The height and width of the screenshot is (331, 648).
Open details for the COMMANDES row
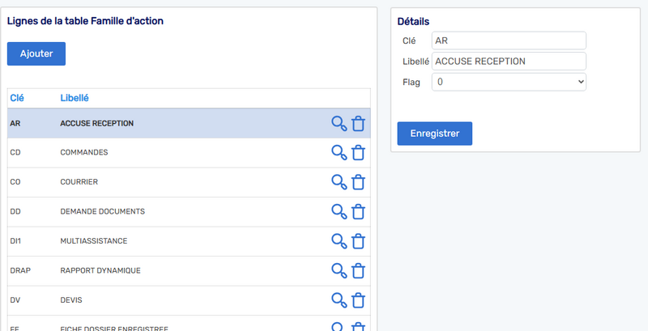pyautogui.click(x=339, y=153)
